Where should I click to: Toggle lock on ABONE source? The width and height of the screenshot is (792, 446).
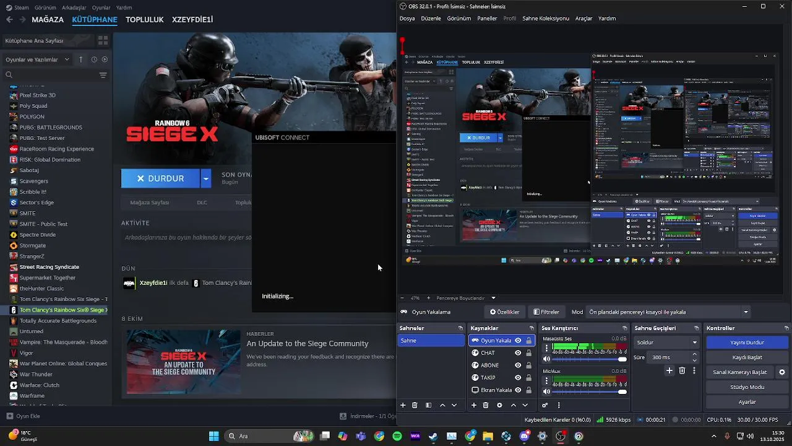coord(528,365)
